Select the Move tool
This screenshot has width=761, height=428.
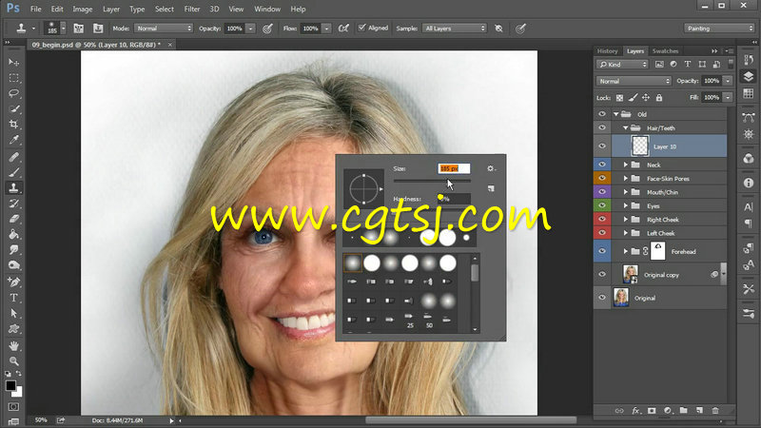tap(13, 63)
